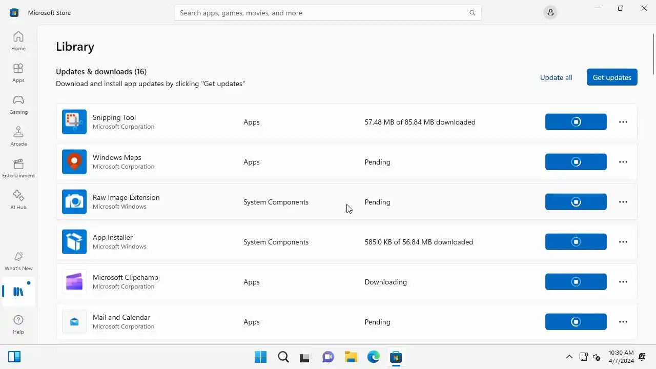656x369 pixels.
Task: Open taskbar Search
Action: coord(283,357)
